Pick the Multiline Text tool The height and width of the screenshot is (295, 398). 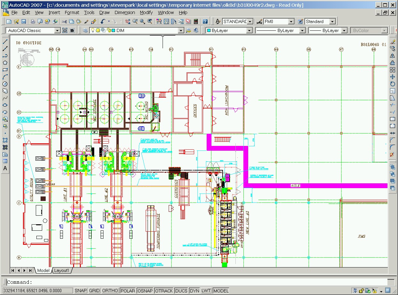(5, 168)
